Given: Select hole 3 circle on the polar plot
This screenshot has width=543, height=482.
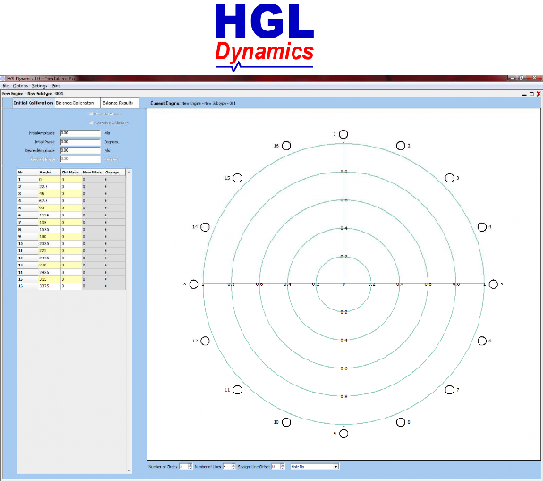Looking at the screenshot, I should click(449, 178).
